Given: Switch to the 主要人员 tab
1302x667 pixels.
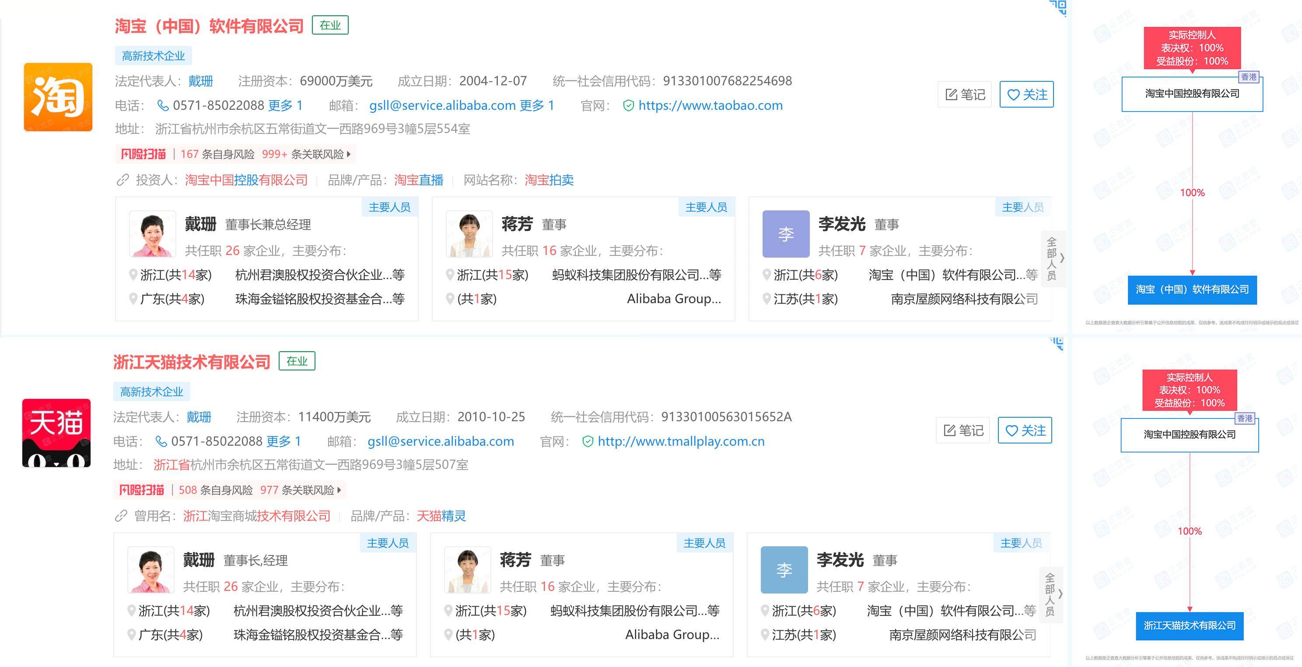Looking at the screenshot, I should [x=390, y=207].
